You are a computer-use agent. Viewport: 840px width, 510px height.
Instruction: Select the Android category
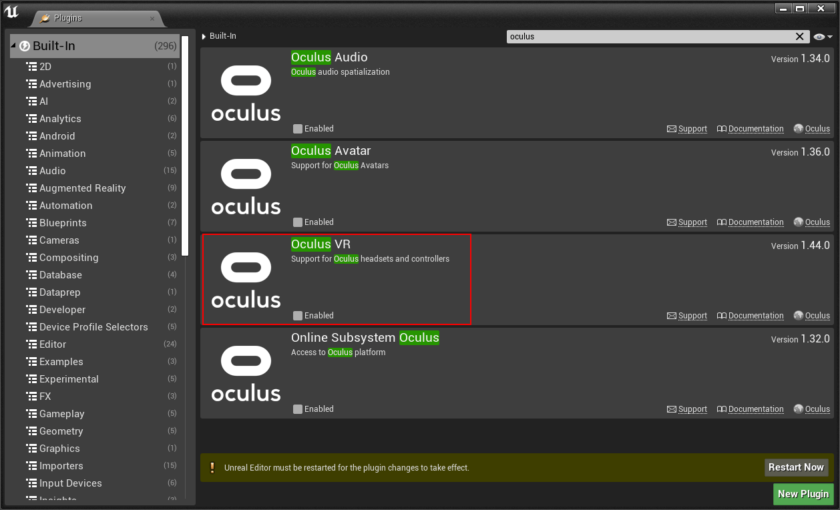point(95,136)
